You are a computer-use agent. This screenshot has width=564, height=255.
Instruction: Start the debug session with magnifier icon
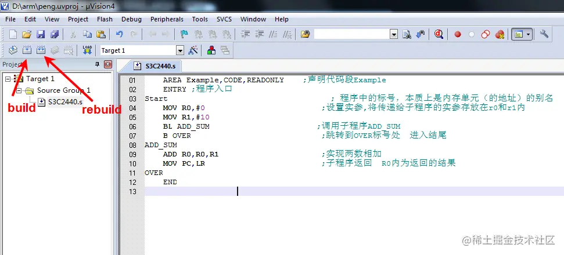[x=439, y=34]
